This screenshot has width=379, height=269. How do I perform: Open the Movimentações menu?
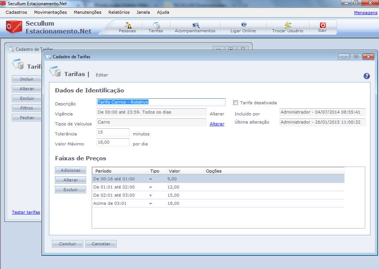coord(50,12)
